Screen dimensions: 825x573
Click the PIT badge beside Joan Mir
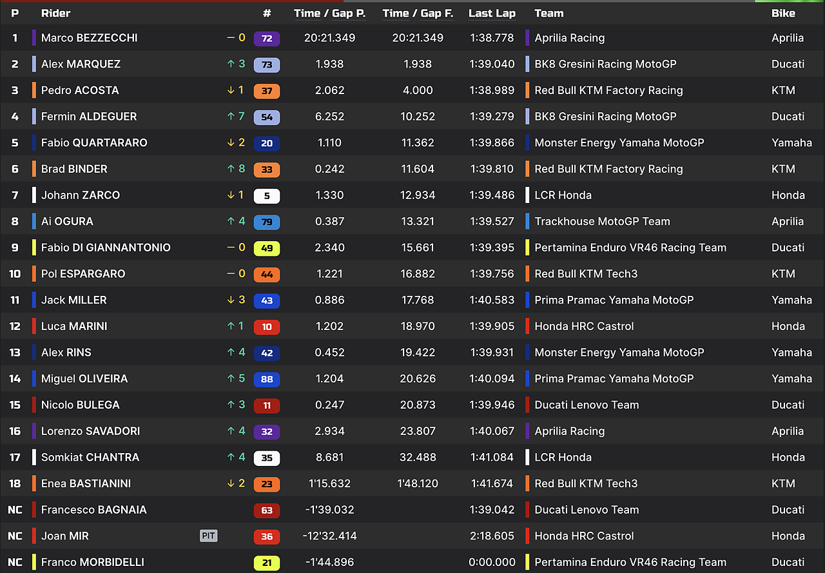[208, 536]
